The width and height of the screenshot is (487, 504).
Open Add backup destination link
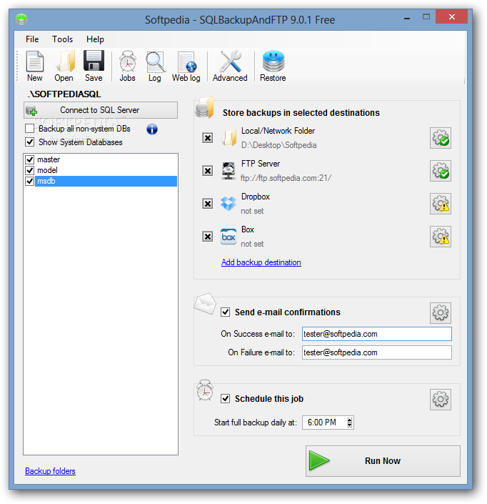coord(261,262)
